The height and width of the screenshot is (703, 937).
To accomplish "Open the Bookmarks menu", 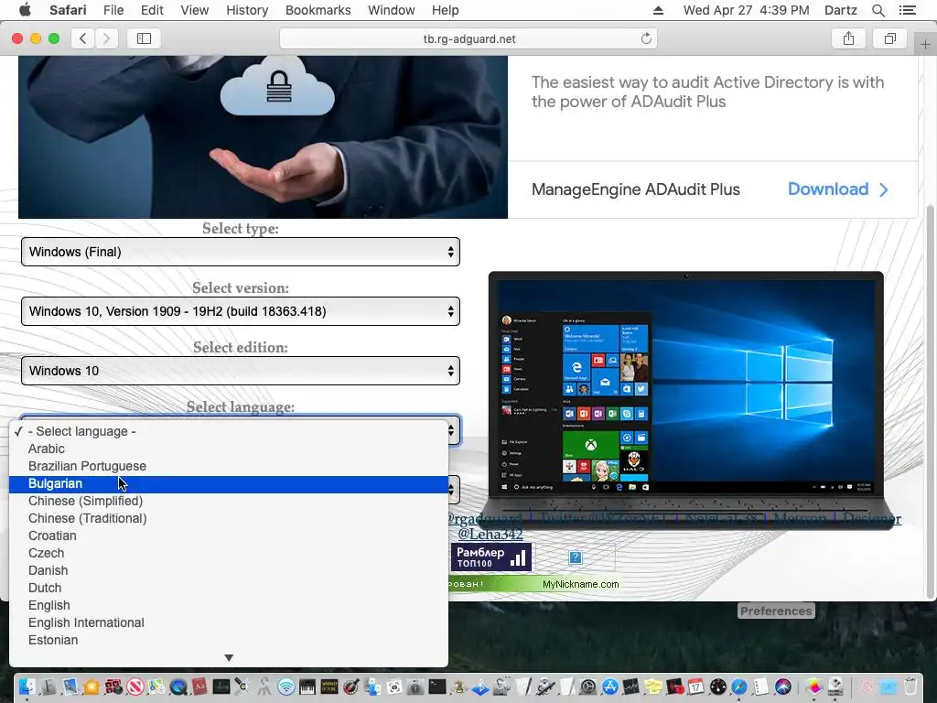I will coord(318,10).
